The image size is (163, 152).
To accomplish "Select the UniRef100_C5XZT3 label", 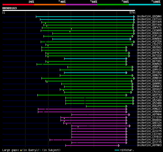I will [149, 45].
